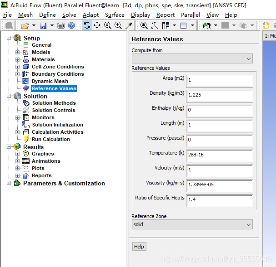The height and width of the screenshot is (267, 276).
Task: Click the Help button in Reference Values panel
Action: (139, 247)
